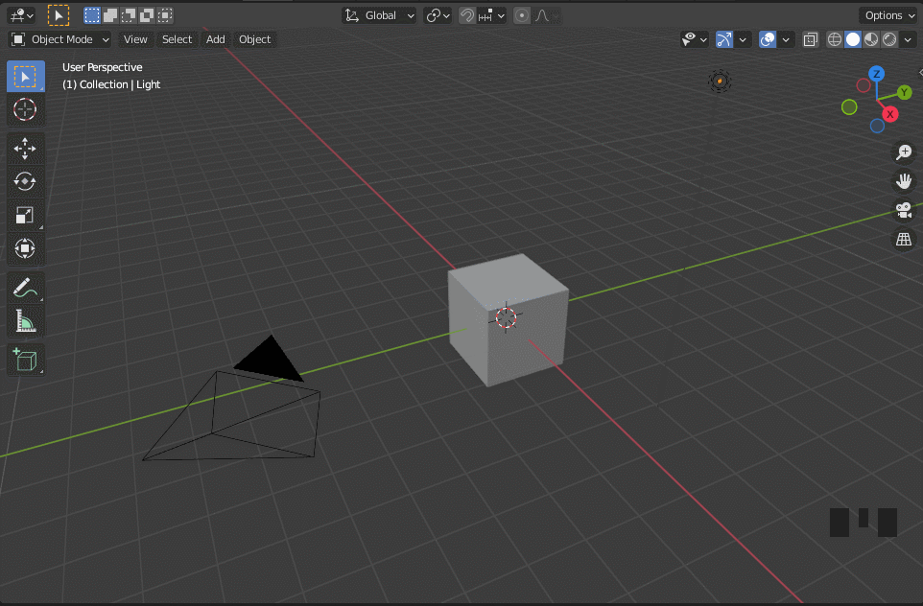Select the Select Box tool in left toolbar
The height and width of the screenshot is (606, 923).
coord(25,77)
